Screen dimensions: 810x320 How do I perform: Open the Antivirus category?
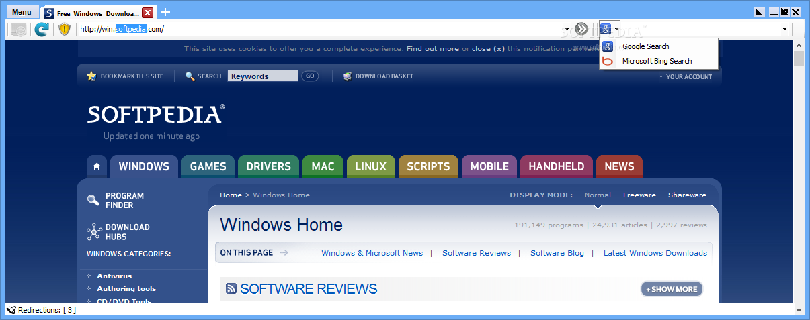(114, 276)
